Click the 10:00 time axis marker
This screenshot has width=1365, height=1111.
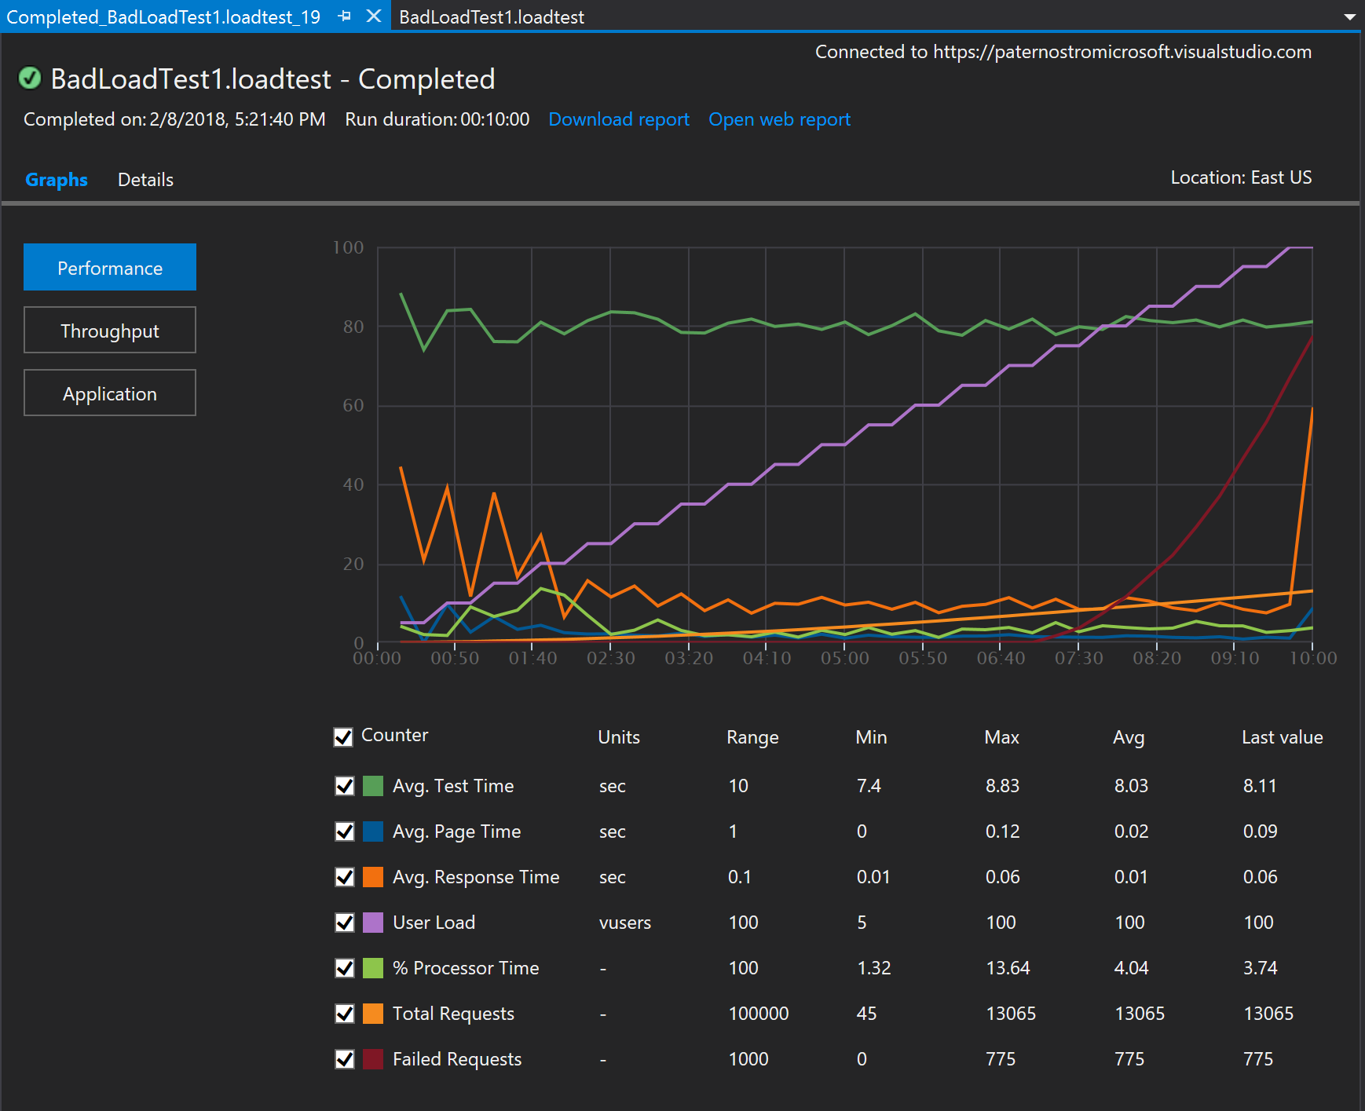[x=1312, y=658]
